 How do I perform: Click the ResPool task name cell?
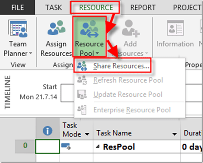pos(135,147)
